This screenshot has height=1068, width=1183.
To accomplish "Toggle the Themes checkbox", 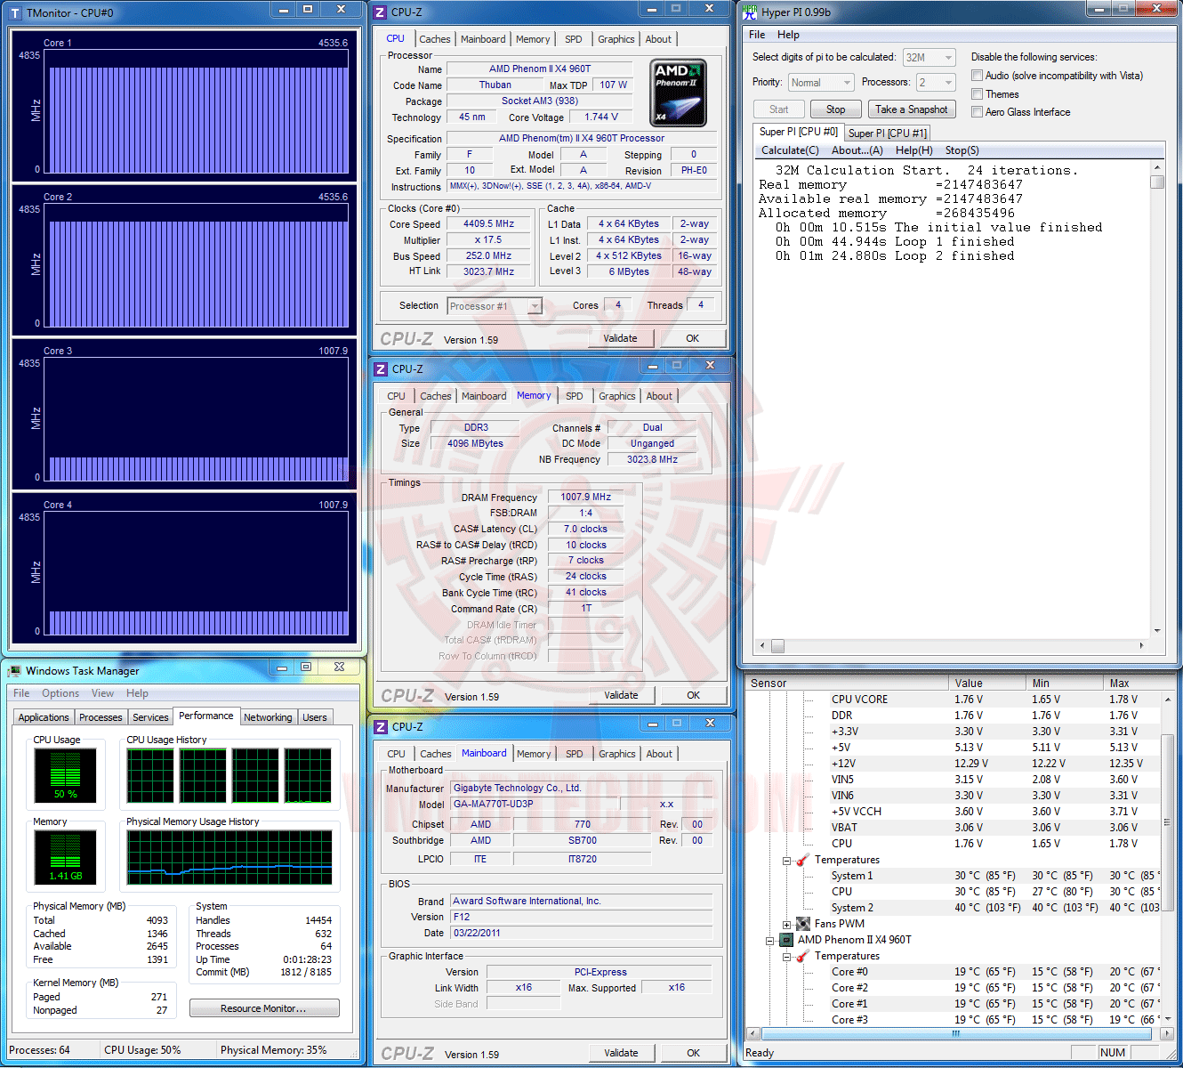I will click(978, 94).
